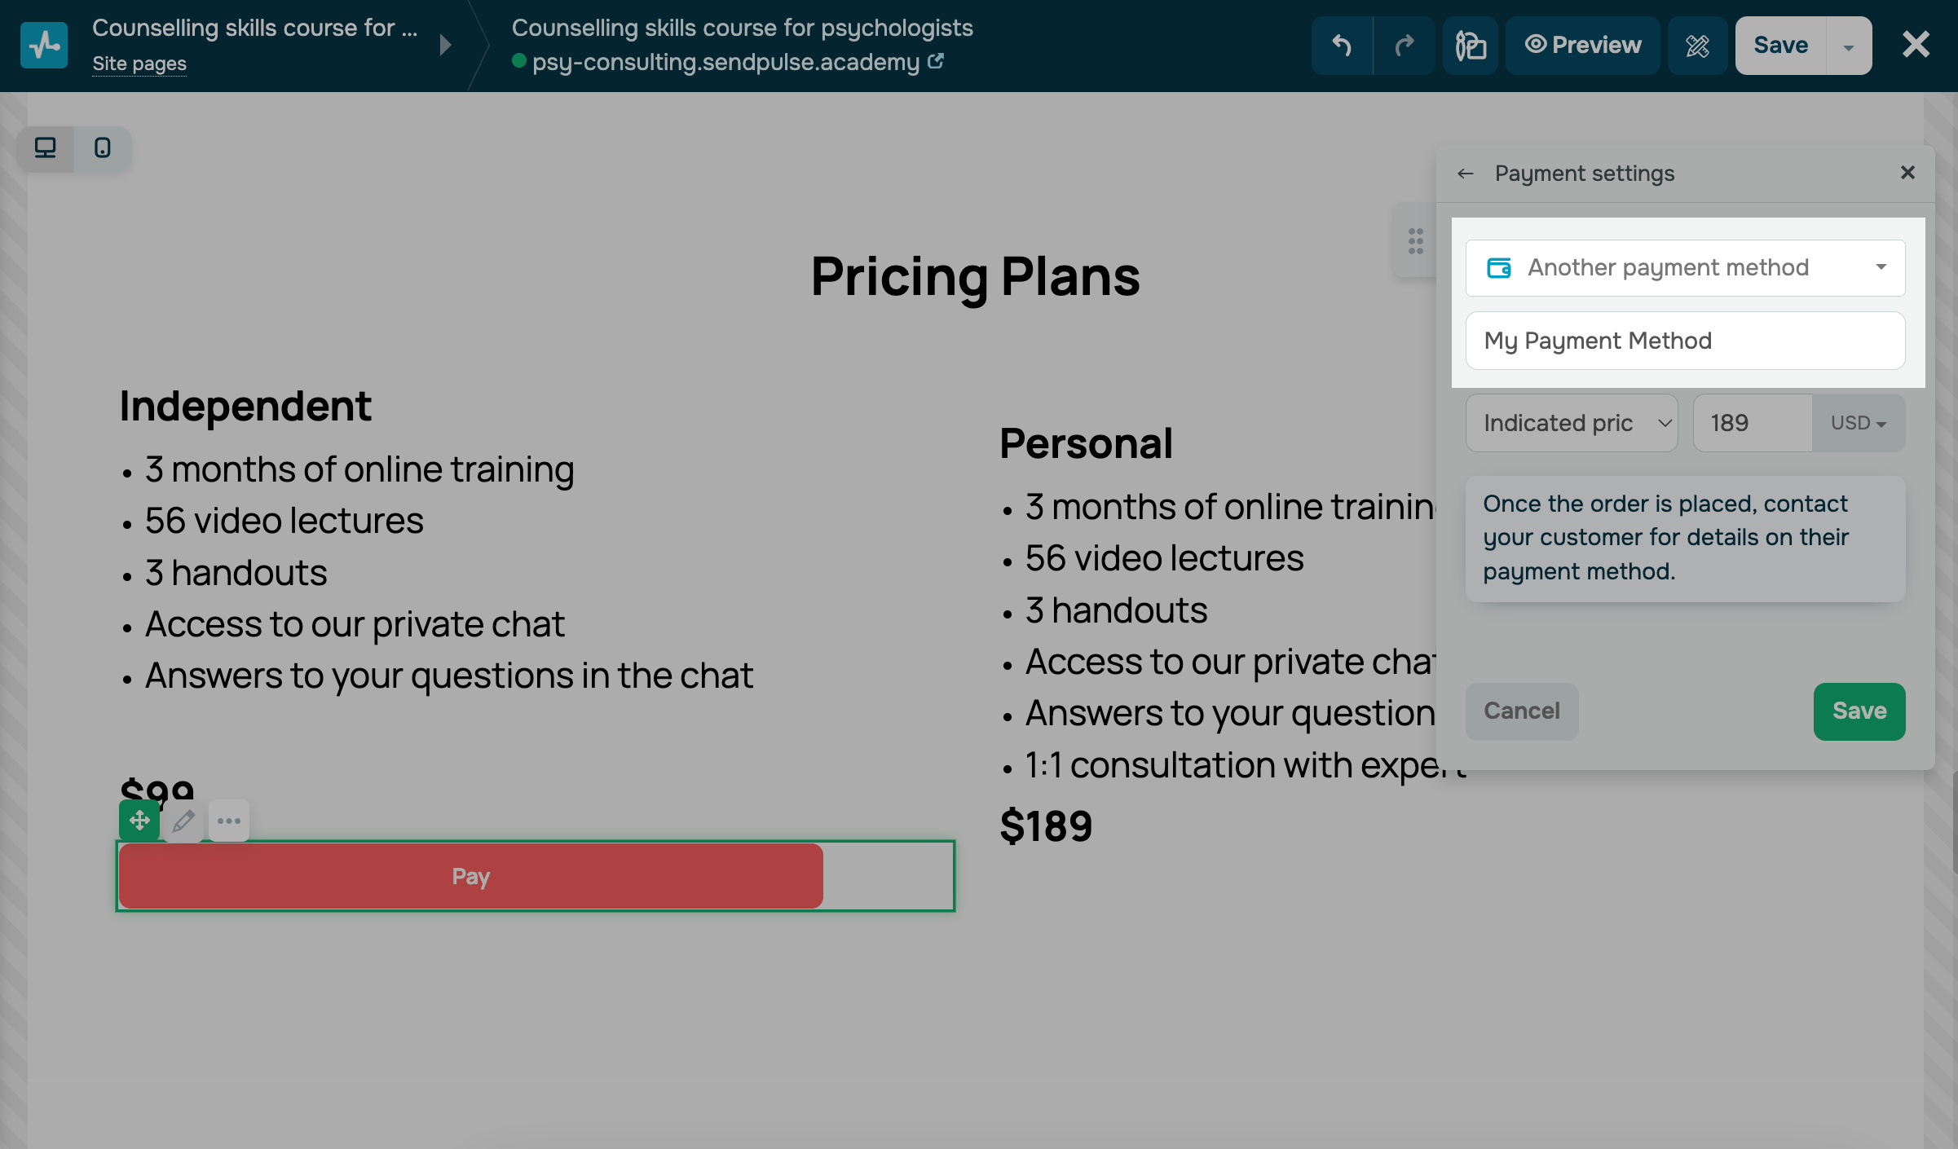
Task: Open the three-dot more options icon
Action: (229, 821)
